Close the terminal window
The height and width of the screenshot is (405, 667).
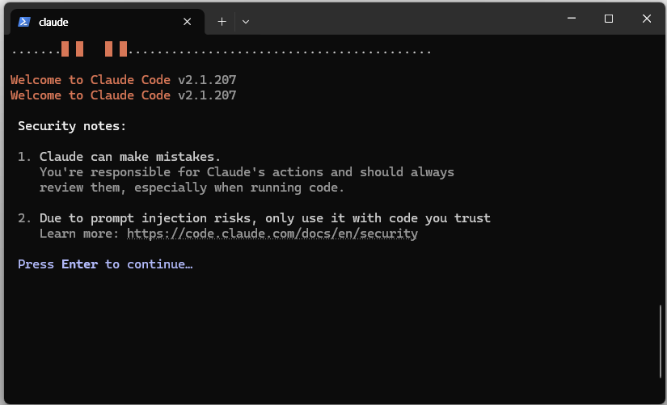(647, 19)
